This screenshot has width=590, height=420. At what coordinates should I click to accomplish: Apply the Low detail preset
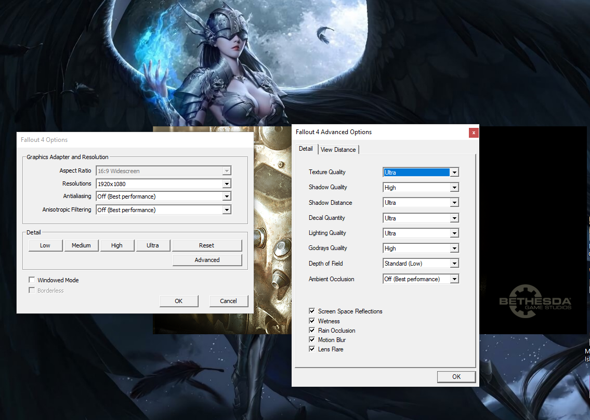[45, 245]
